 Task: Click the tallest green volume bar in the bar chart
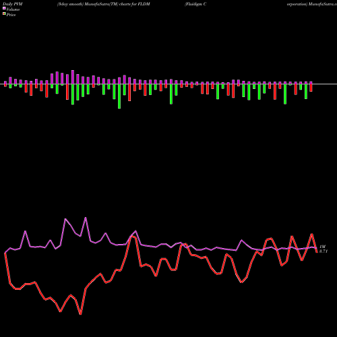coord(119,96)
